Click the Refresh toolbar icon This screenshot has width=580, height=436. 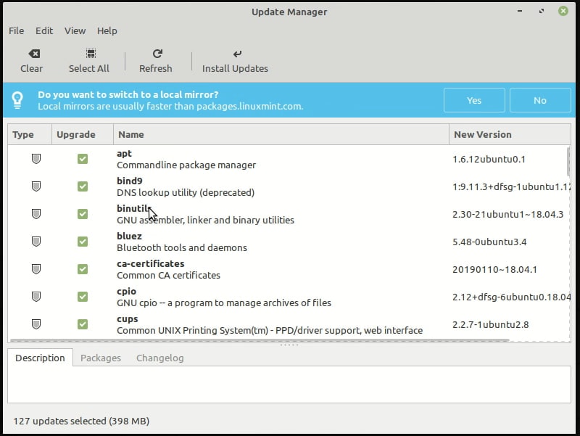(x=157, y=52)
